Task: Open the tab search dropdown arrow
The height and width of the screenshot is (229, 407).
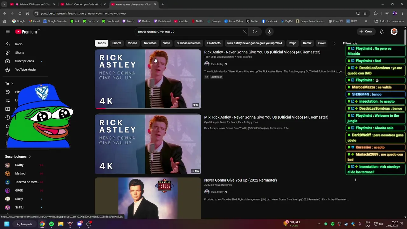Action: pyautogui.click(x=4, y=4)
